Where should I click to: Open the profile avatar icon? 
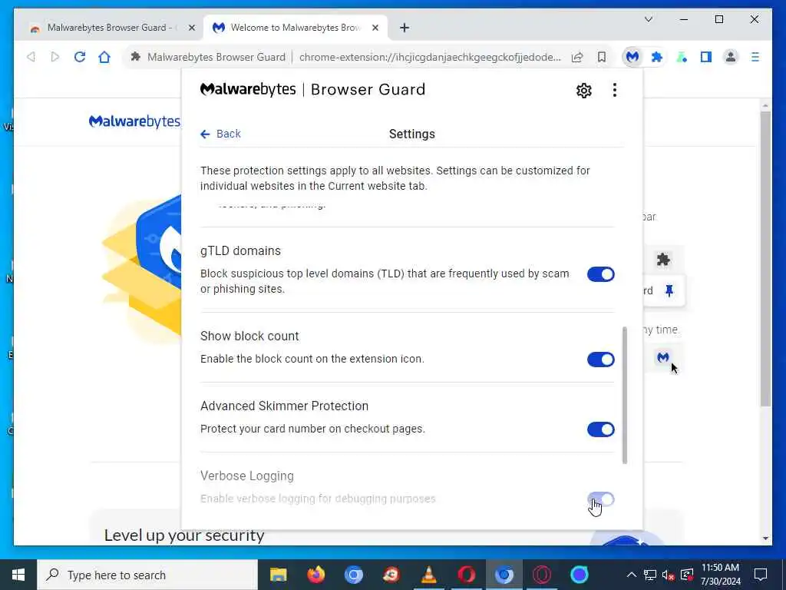[x=731, y=57]
